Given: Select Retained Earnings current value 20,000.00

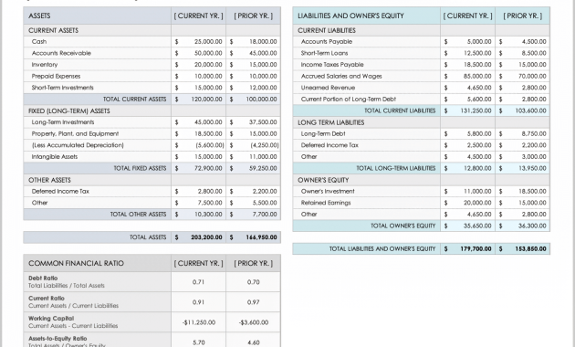Looking at the screenshot, I should [477, 203].
